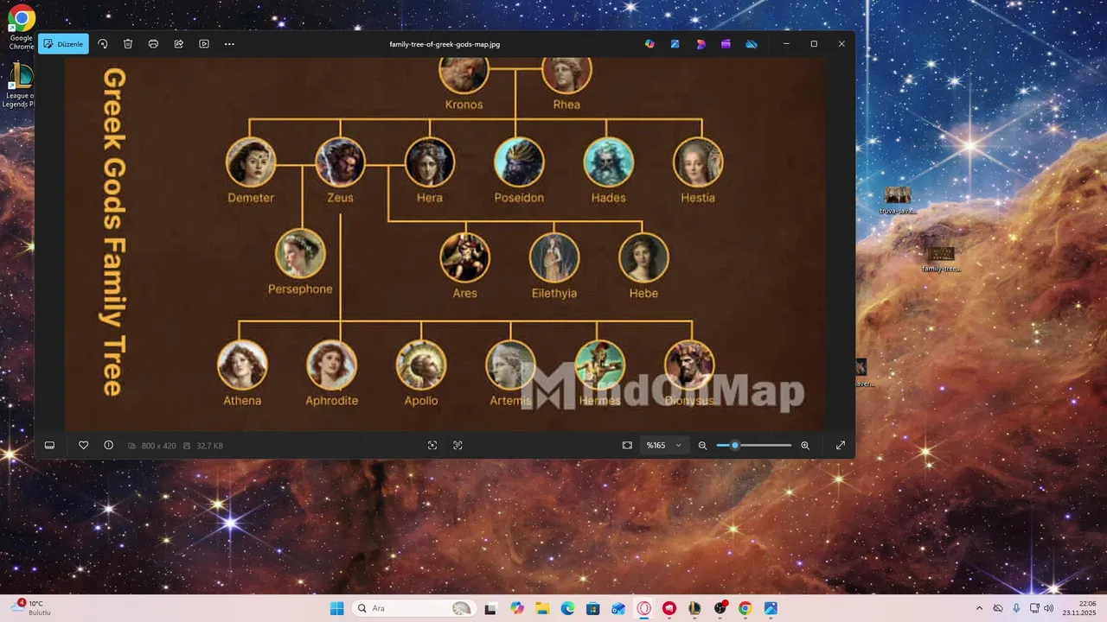This screenshot has height=622, width=1107.
Task: Click the Zeus portrait in the image
Action: [340, 162]
